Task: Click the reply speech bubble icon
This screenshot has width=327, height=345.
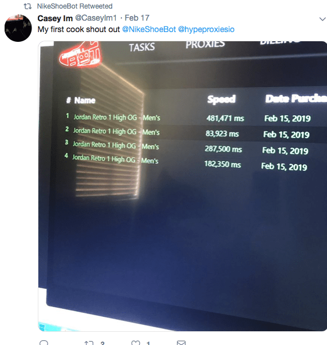Action: tap(44, 343)
